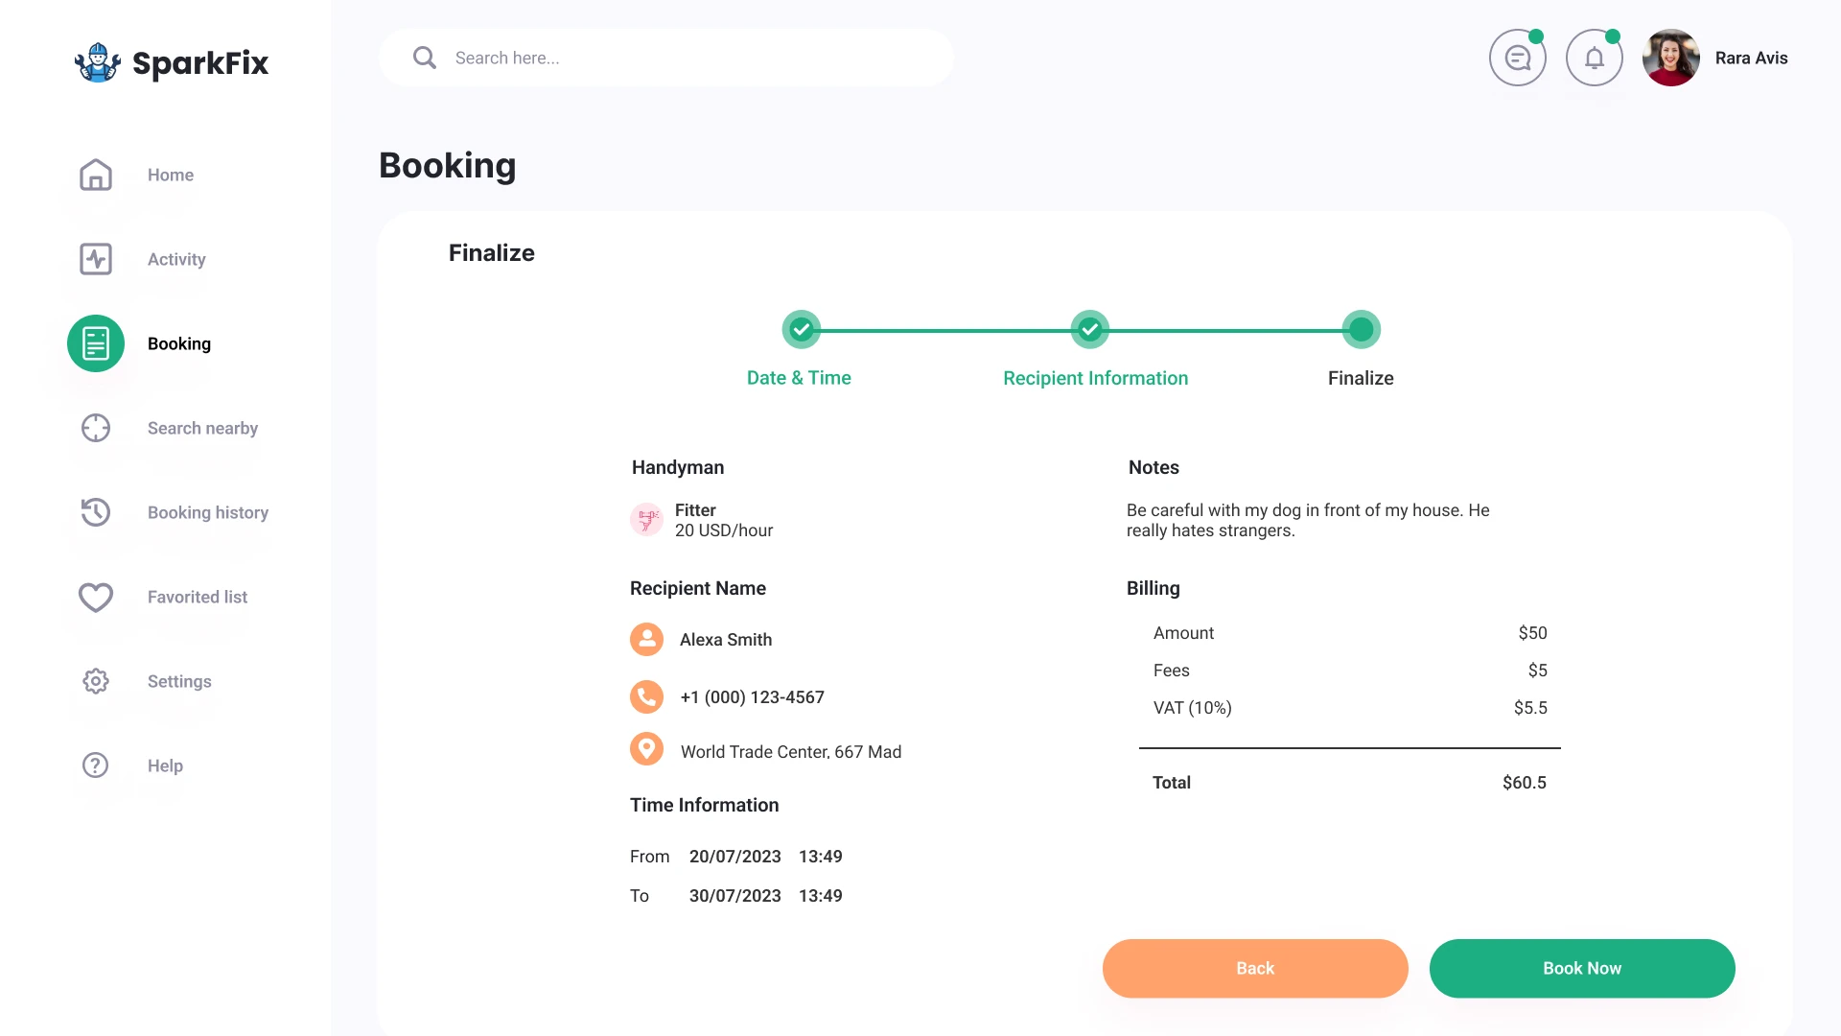Open the notifications bell
1841x1036 pixels.
tap(1594, 59)
